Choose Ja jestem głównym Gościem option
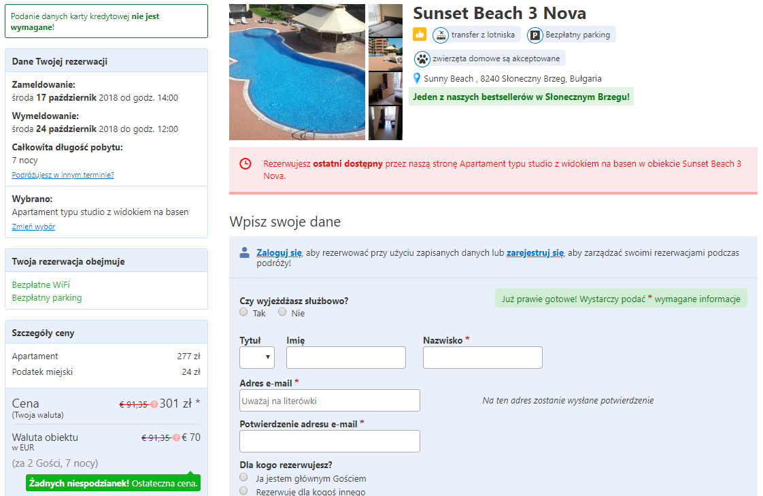 coord(243,477)
